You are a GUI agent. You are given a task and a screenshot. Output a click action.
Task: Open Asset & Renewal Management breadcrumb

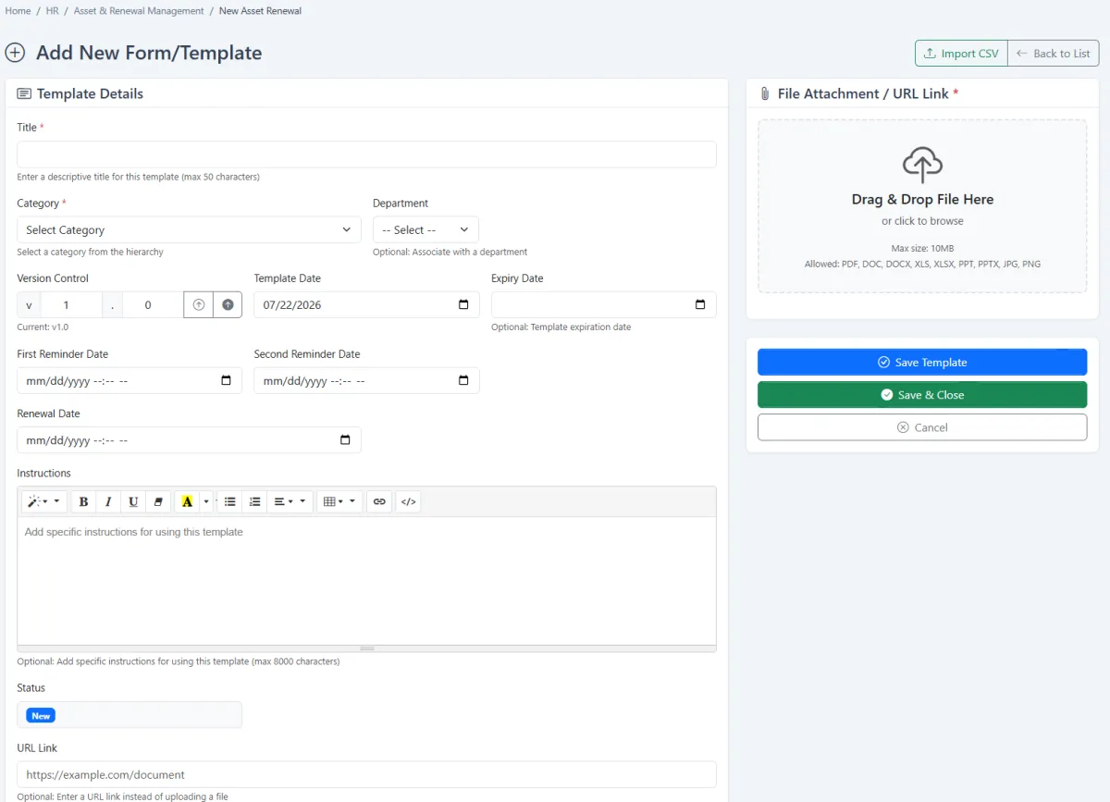click(139, 11)
